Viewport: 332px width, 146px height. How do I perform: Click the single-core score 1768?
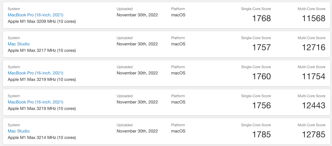[261, 18]
